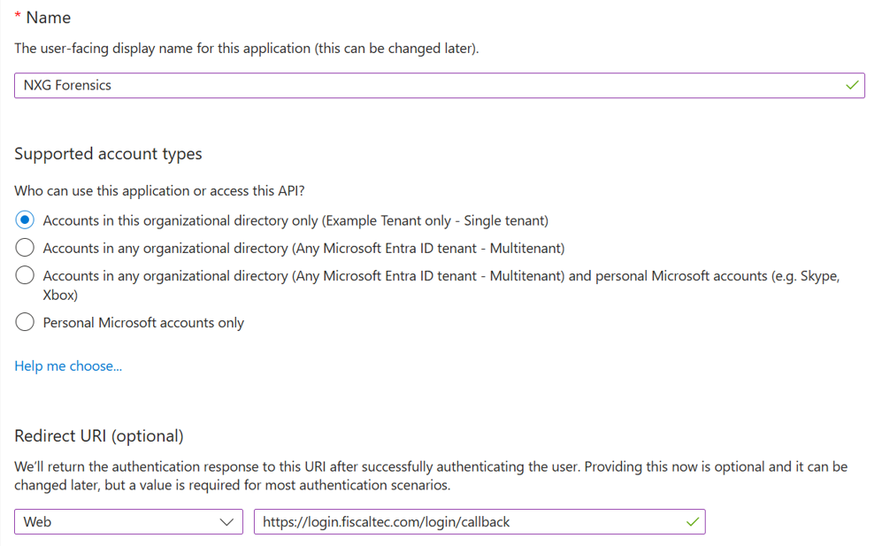Select single tenant organizational directory only option
Image resolution: width=882 pixels, height=546 pixels.
click(x=25, y=220)
